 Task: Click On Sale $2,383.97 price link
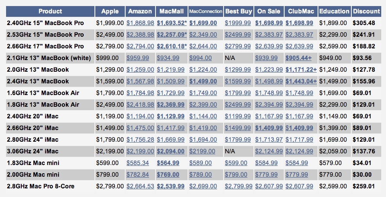coord(269,35)
